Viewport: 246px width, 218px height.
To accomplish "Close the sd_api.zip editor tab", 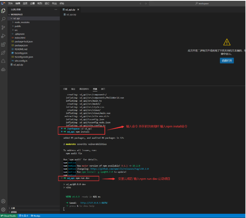I will [x=78, y=9].
